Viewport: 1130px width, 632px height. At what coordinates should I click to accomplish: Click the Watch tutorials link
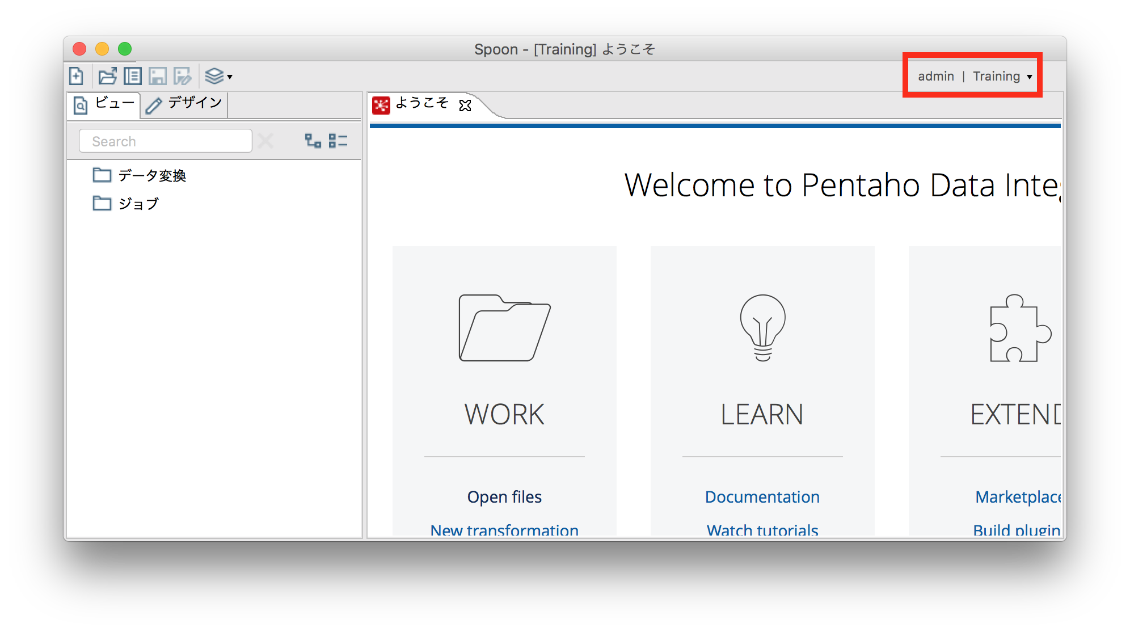click(762, 530)
